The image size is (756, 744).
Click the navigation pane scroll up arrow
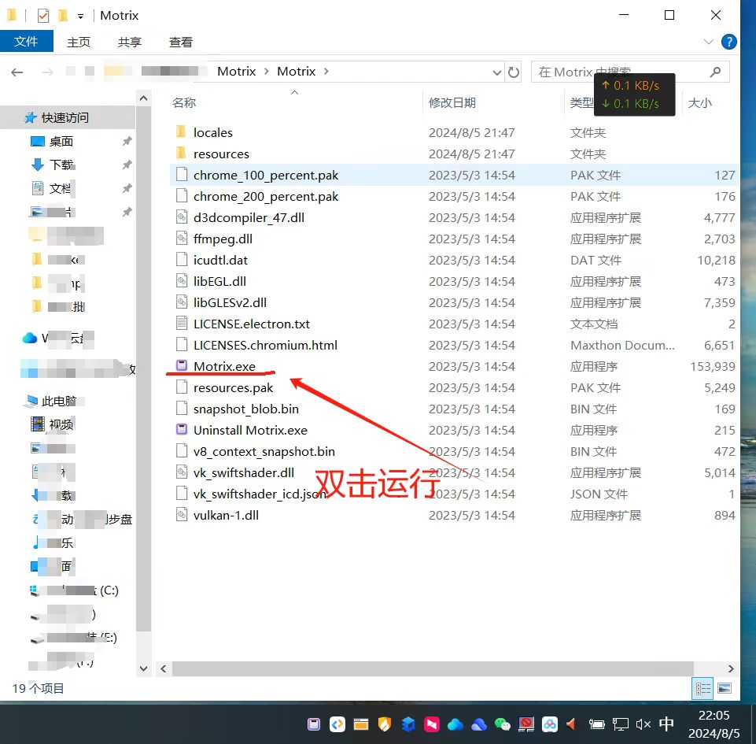point(143,98)
